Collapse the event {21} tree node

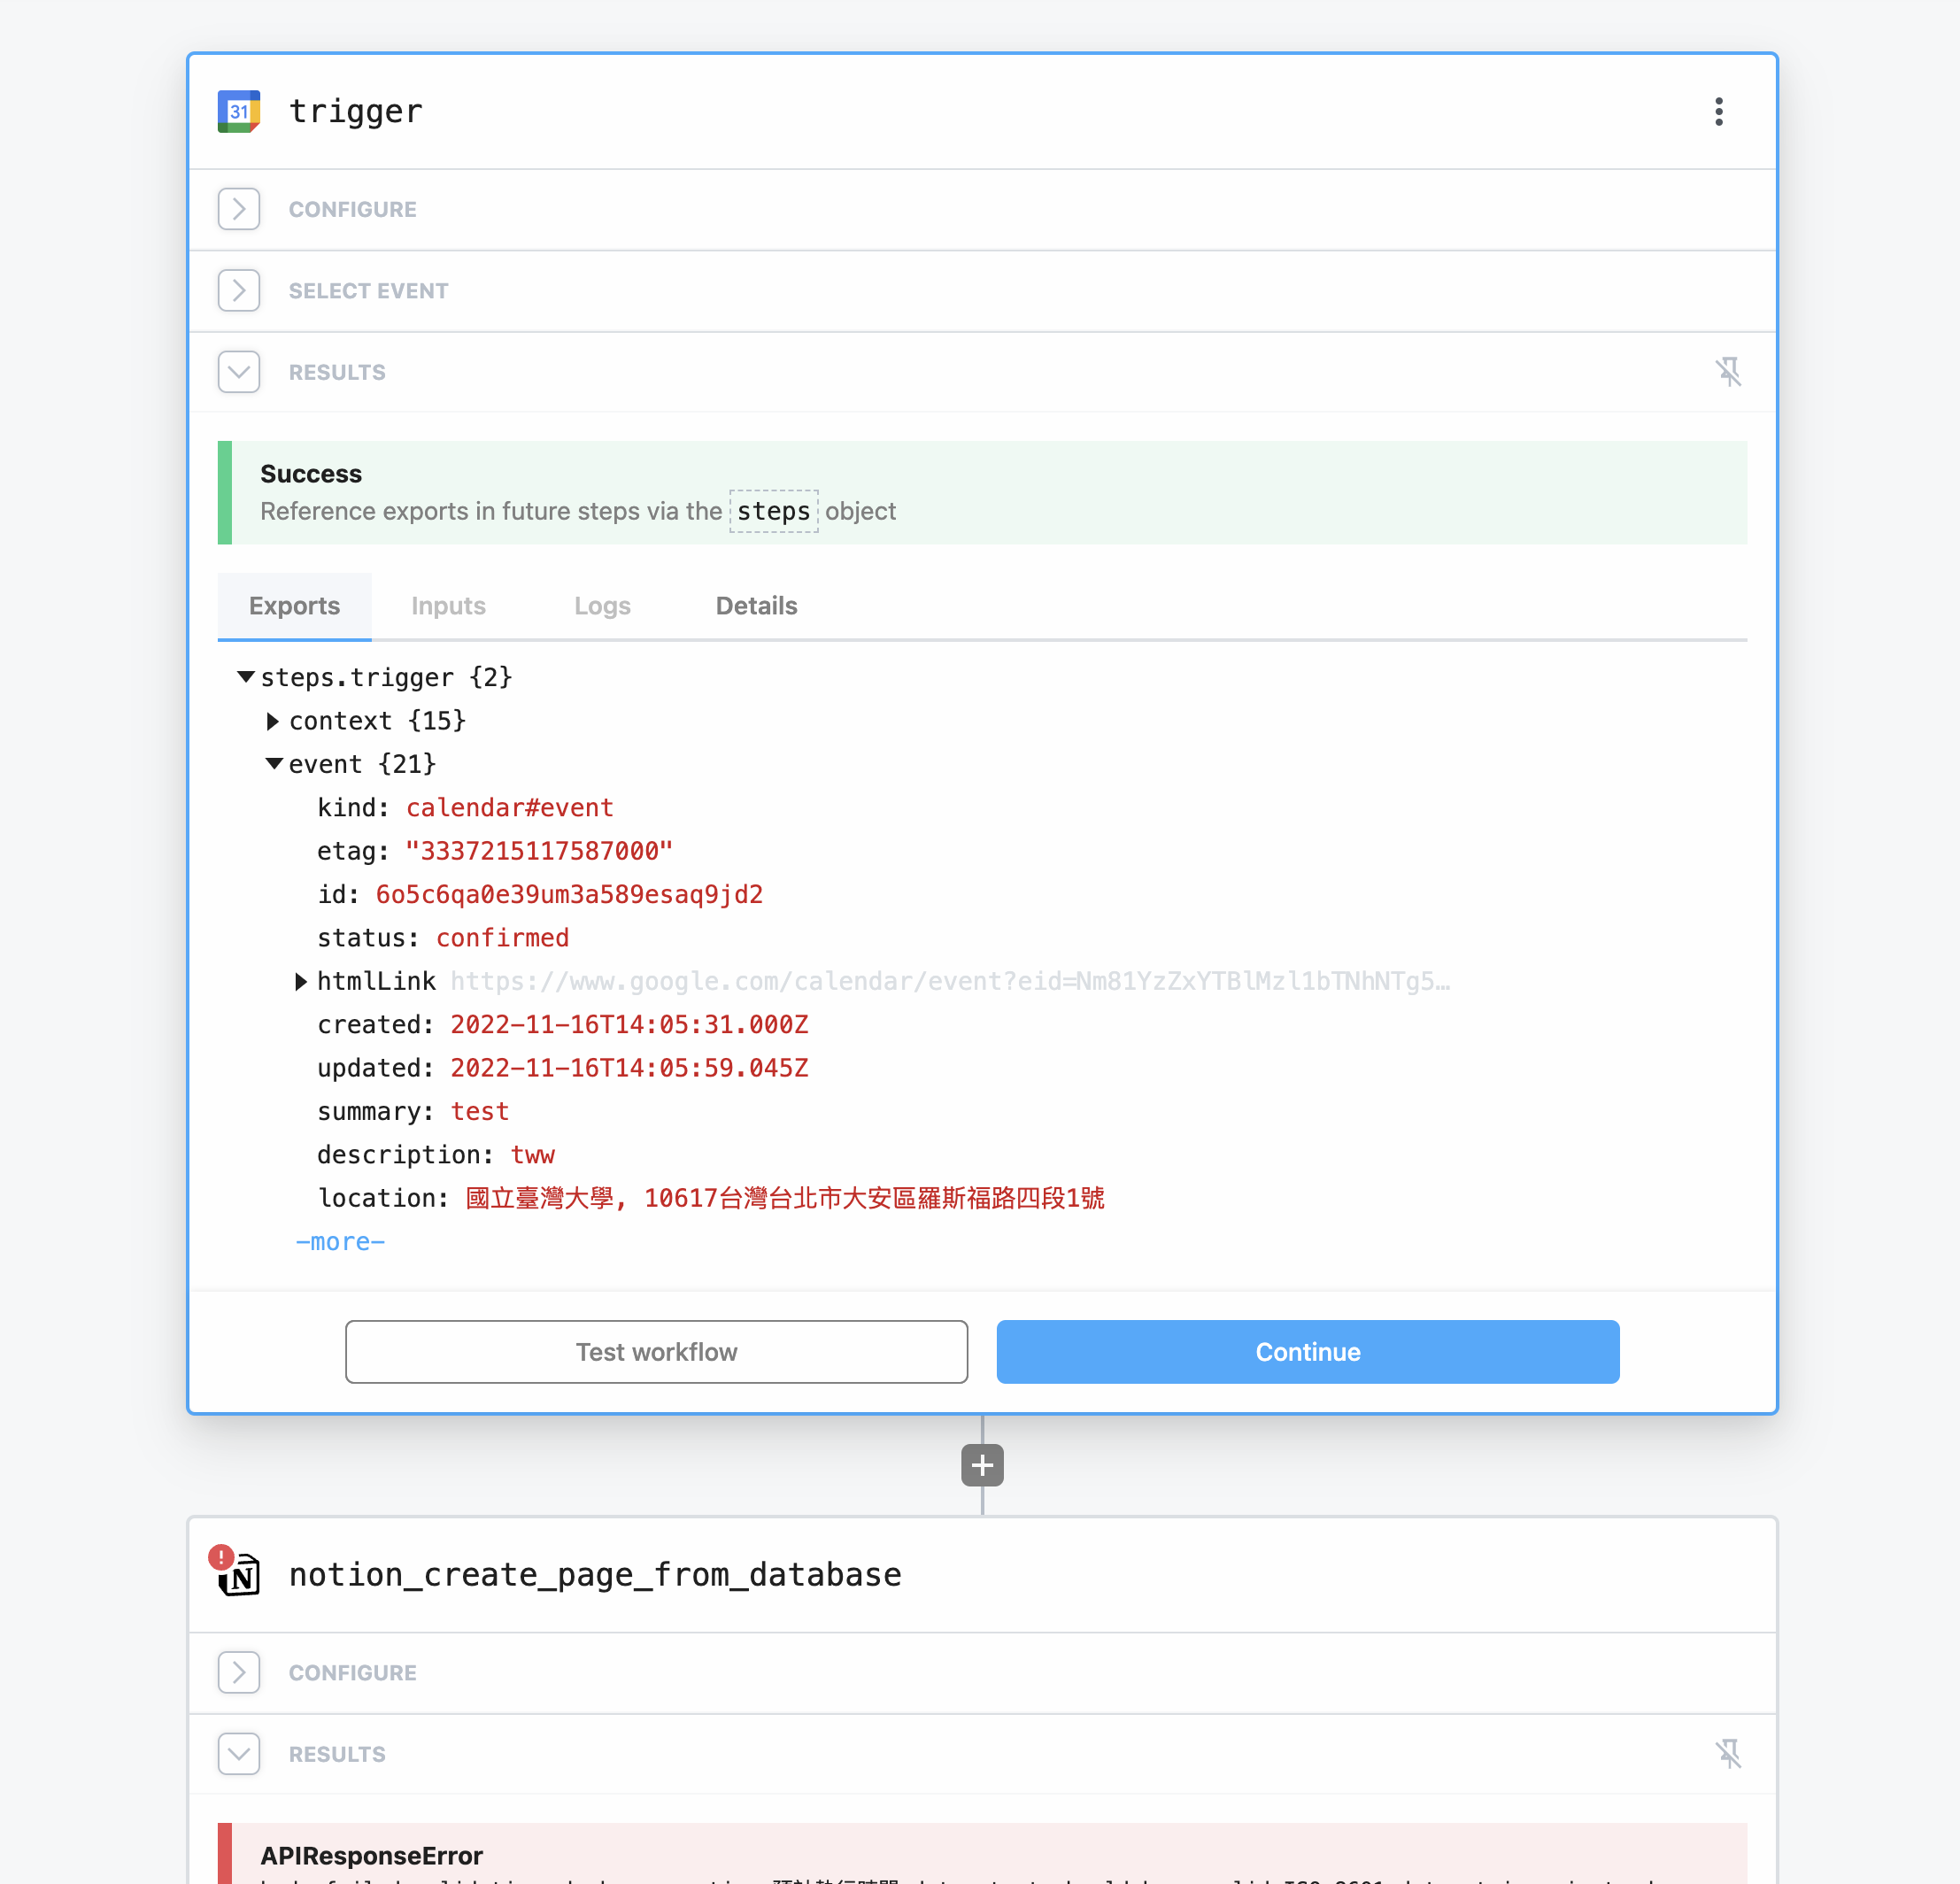point(274,763)
